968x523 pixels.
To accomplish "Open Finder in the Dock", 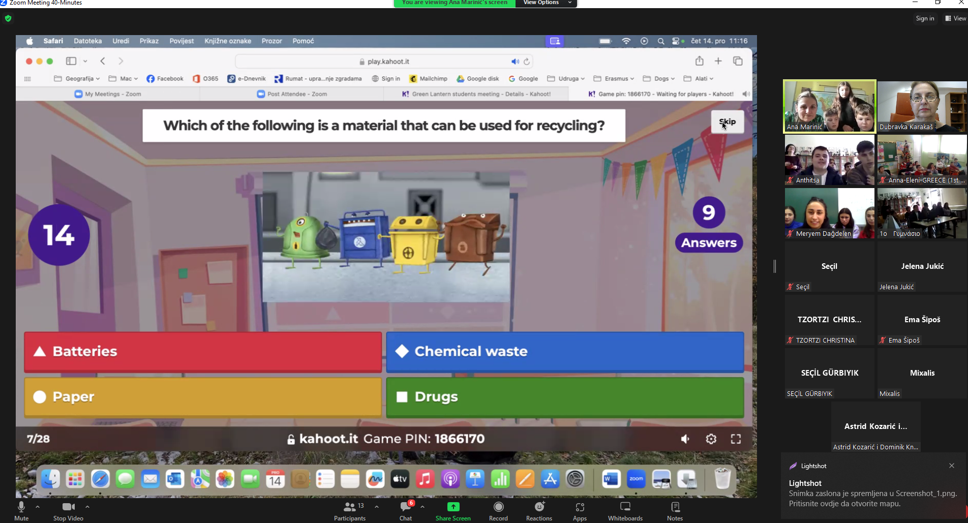I will [50, 479].
